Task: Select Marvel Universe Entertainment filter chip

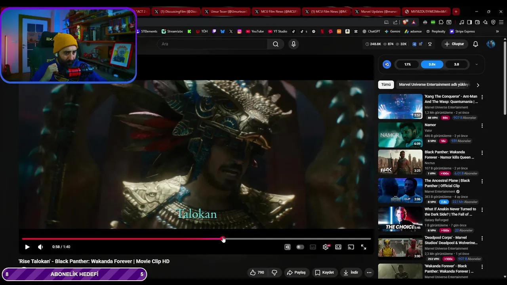Action: 434,85
